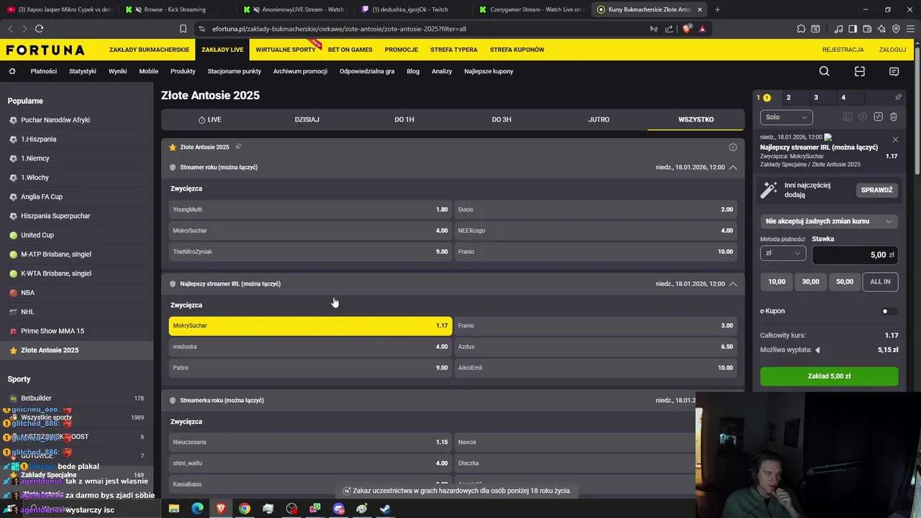
Task: Click the FORTUNA logo
Action: (x=45, y=50)
